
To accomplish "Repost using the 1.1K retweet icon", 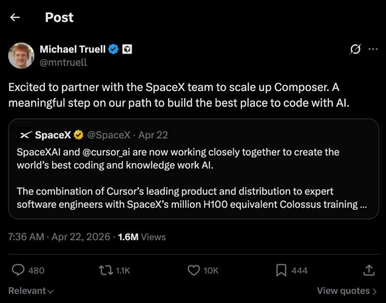I will (x=106, y=270).
